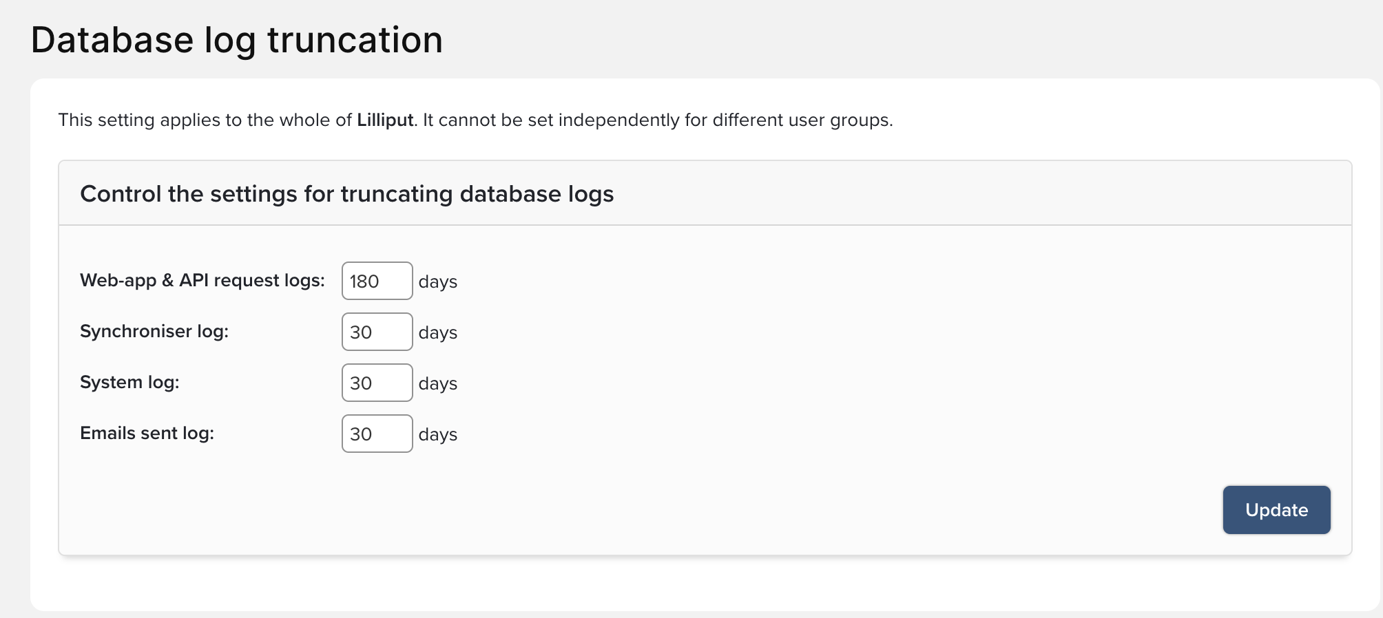Click the word 'Database' in page title
The height and width of the screenshot is (618, 1383).
[x=112, y=40]
